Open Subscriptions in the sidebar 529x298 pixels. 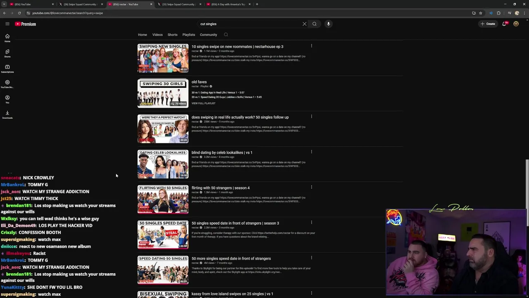pyautogui.click(x=7, y=69)
